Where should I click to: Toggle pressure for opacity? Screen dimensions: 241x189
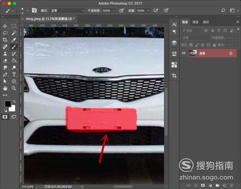122,10
